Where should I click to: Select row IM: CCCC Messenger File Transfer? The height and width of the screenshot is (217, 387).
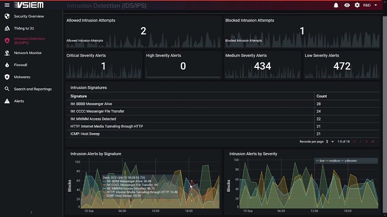tap(223, 111)
